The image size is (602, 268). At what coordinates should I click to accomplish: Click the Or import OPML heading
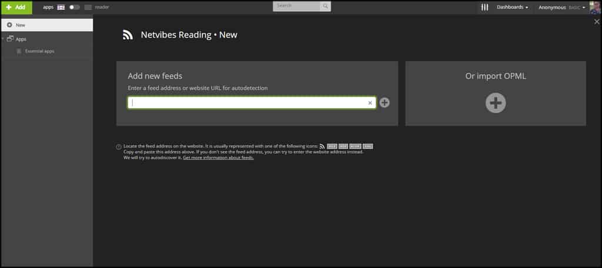(x=496, y=76)
